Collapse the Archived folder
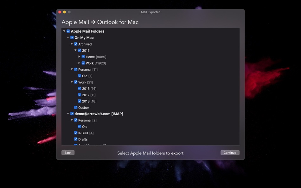The width and height of the screenshot is (301, 188). click(x=72, y=44)
